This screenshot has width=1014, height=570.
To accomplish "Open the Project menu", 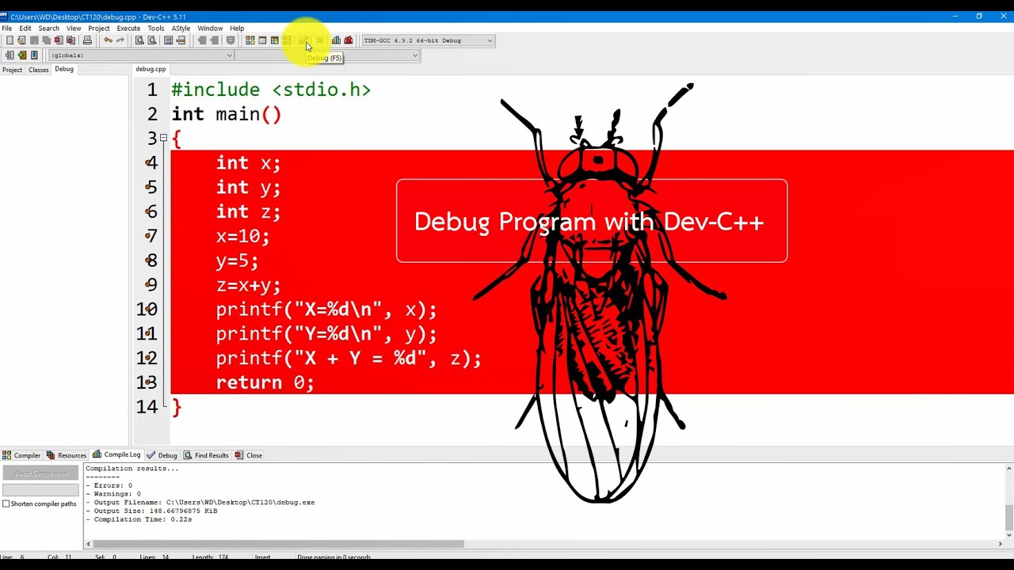I will pyautogui.click(x=99, y=28).
